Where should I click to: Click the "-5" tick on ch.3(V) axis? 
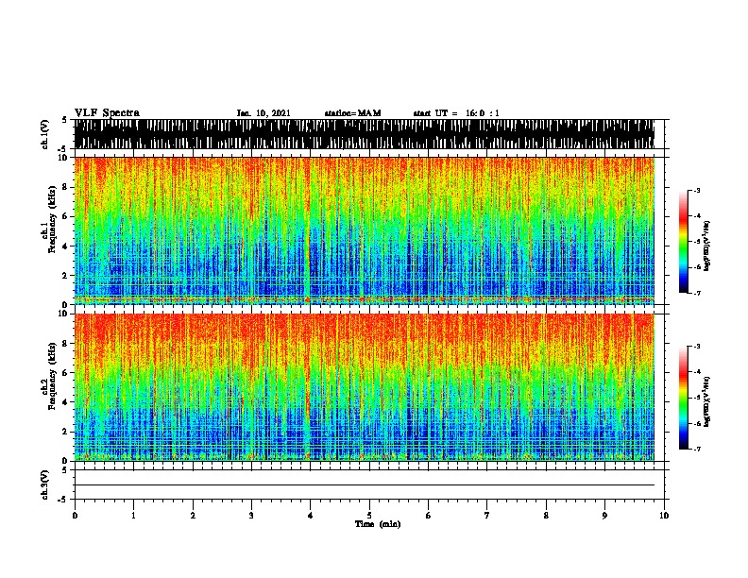63,500
